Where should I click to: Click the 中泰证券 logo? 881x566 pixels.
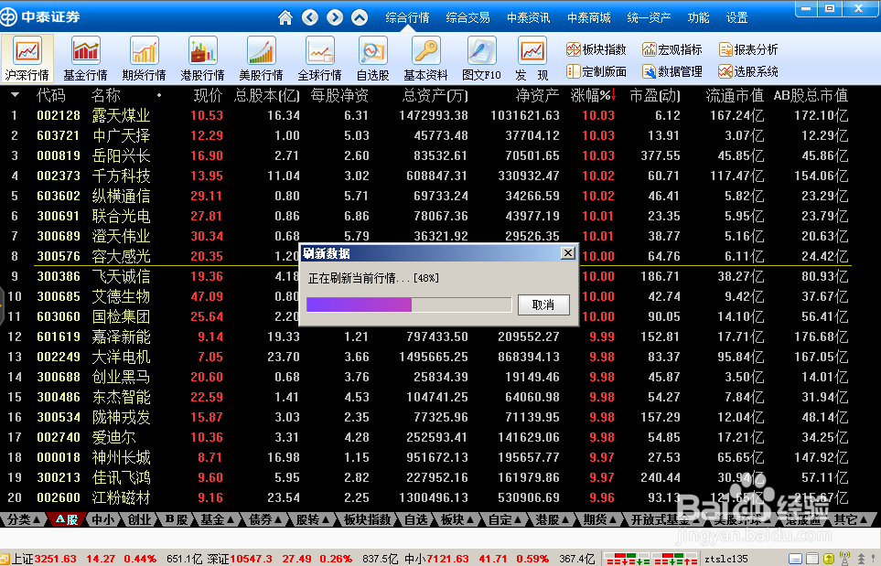click(x=40, y=16)
